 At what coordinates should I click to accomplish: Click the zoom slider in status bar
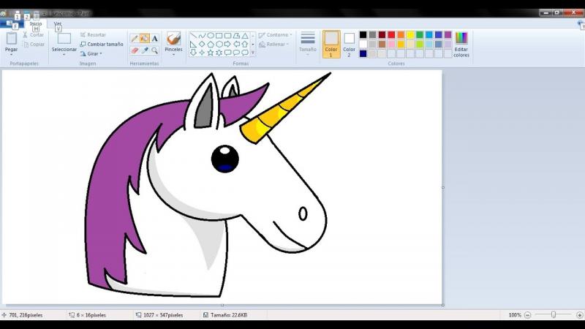tap(554, 314)
